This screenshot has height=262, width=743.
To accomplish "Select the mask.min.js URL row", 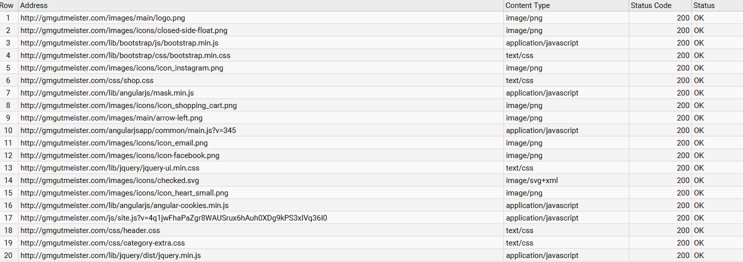I will [107, 93].
